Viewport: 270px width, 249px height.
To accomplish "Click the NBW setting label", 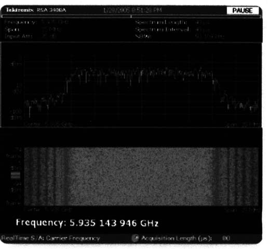I will point(143,36).
